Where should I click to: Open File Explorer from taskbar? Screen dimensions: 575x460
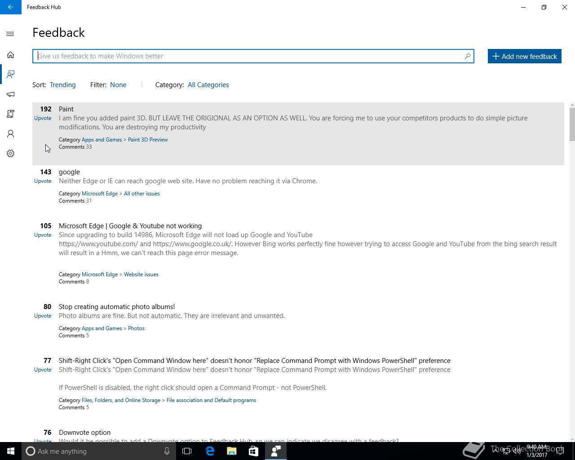click(231, 451)
